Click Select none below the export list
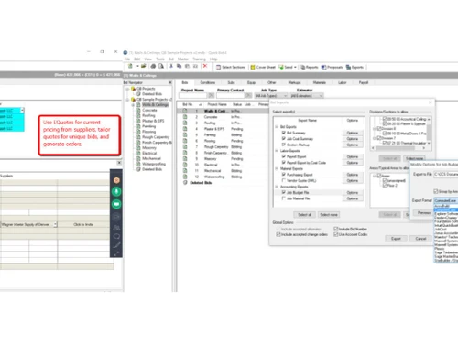This screenshot has height=343, width=458. pyautogui.click(x=329, y=215)
